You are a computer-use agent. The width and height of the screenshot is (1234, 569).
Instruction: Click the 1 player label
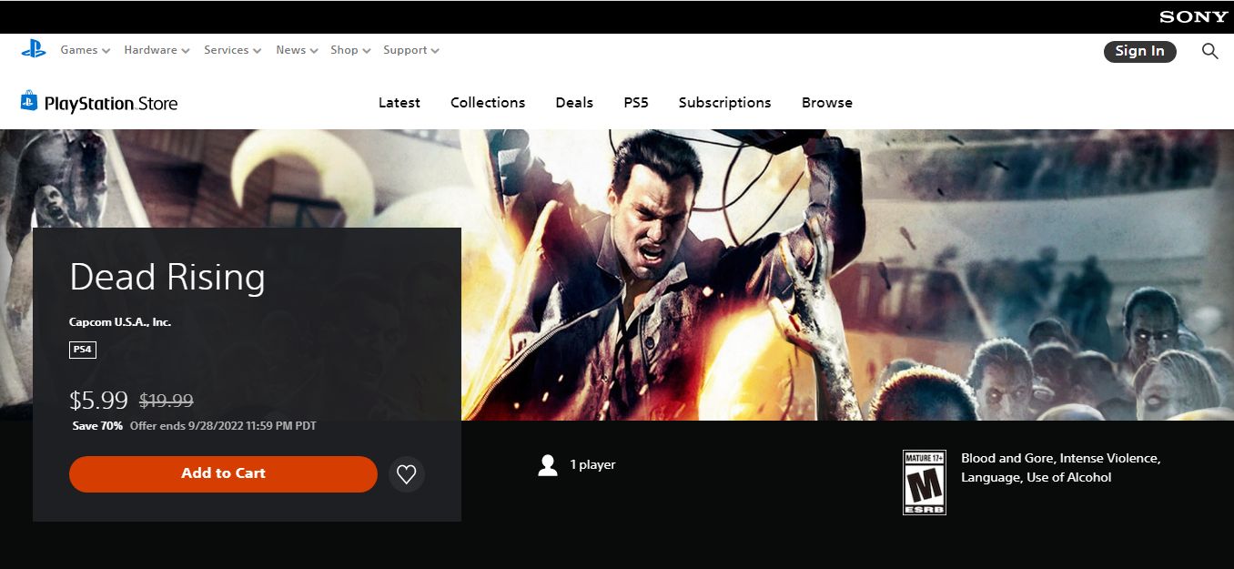point(593,465)
